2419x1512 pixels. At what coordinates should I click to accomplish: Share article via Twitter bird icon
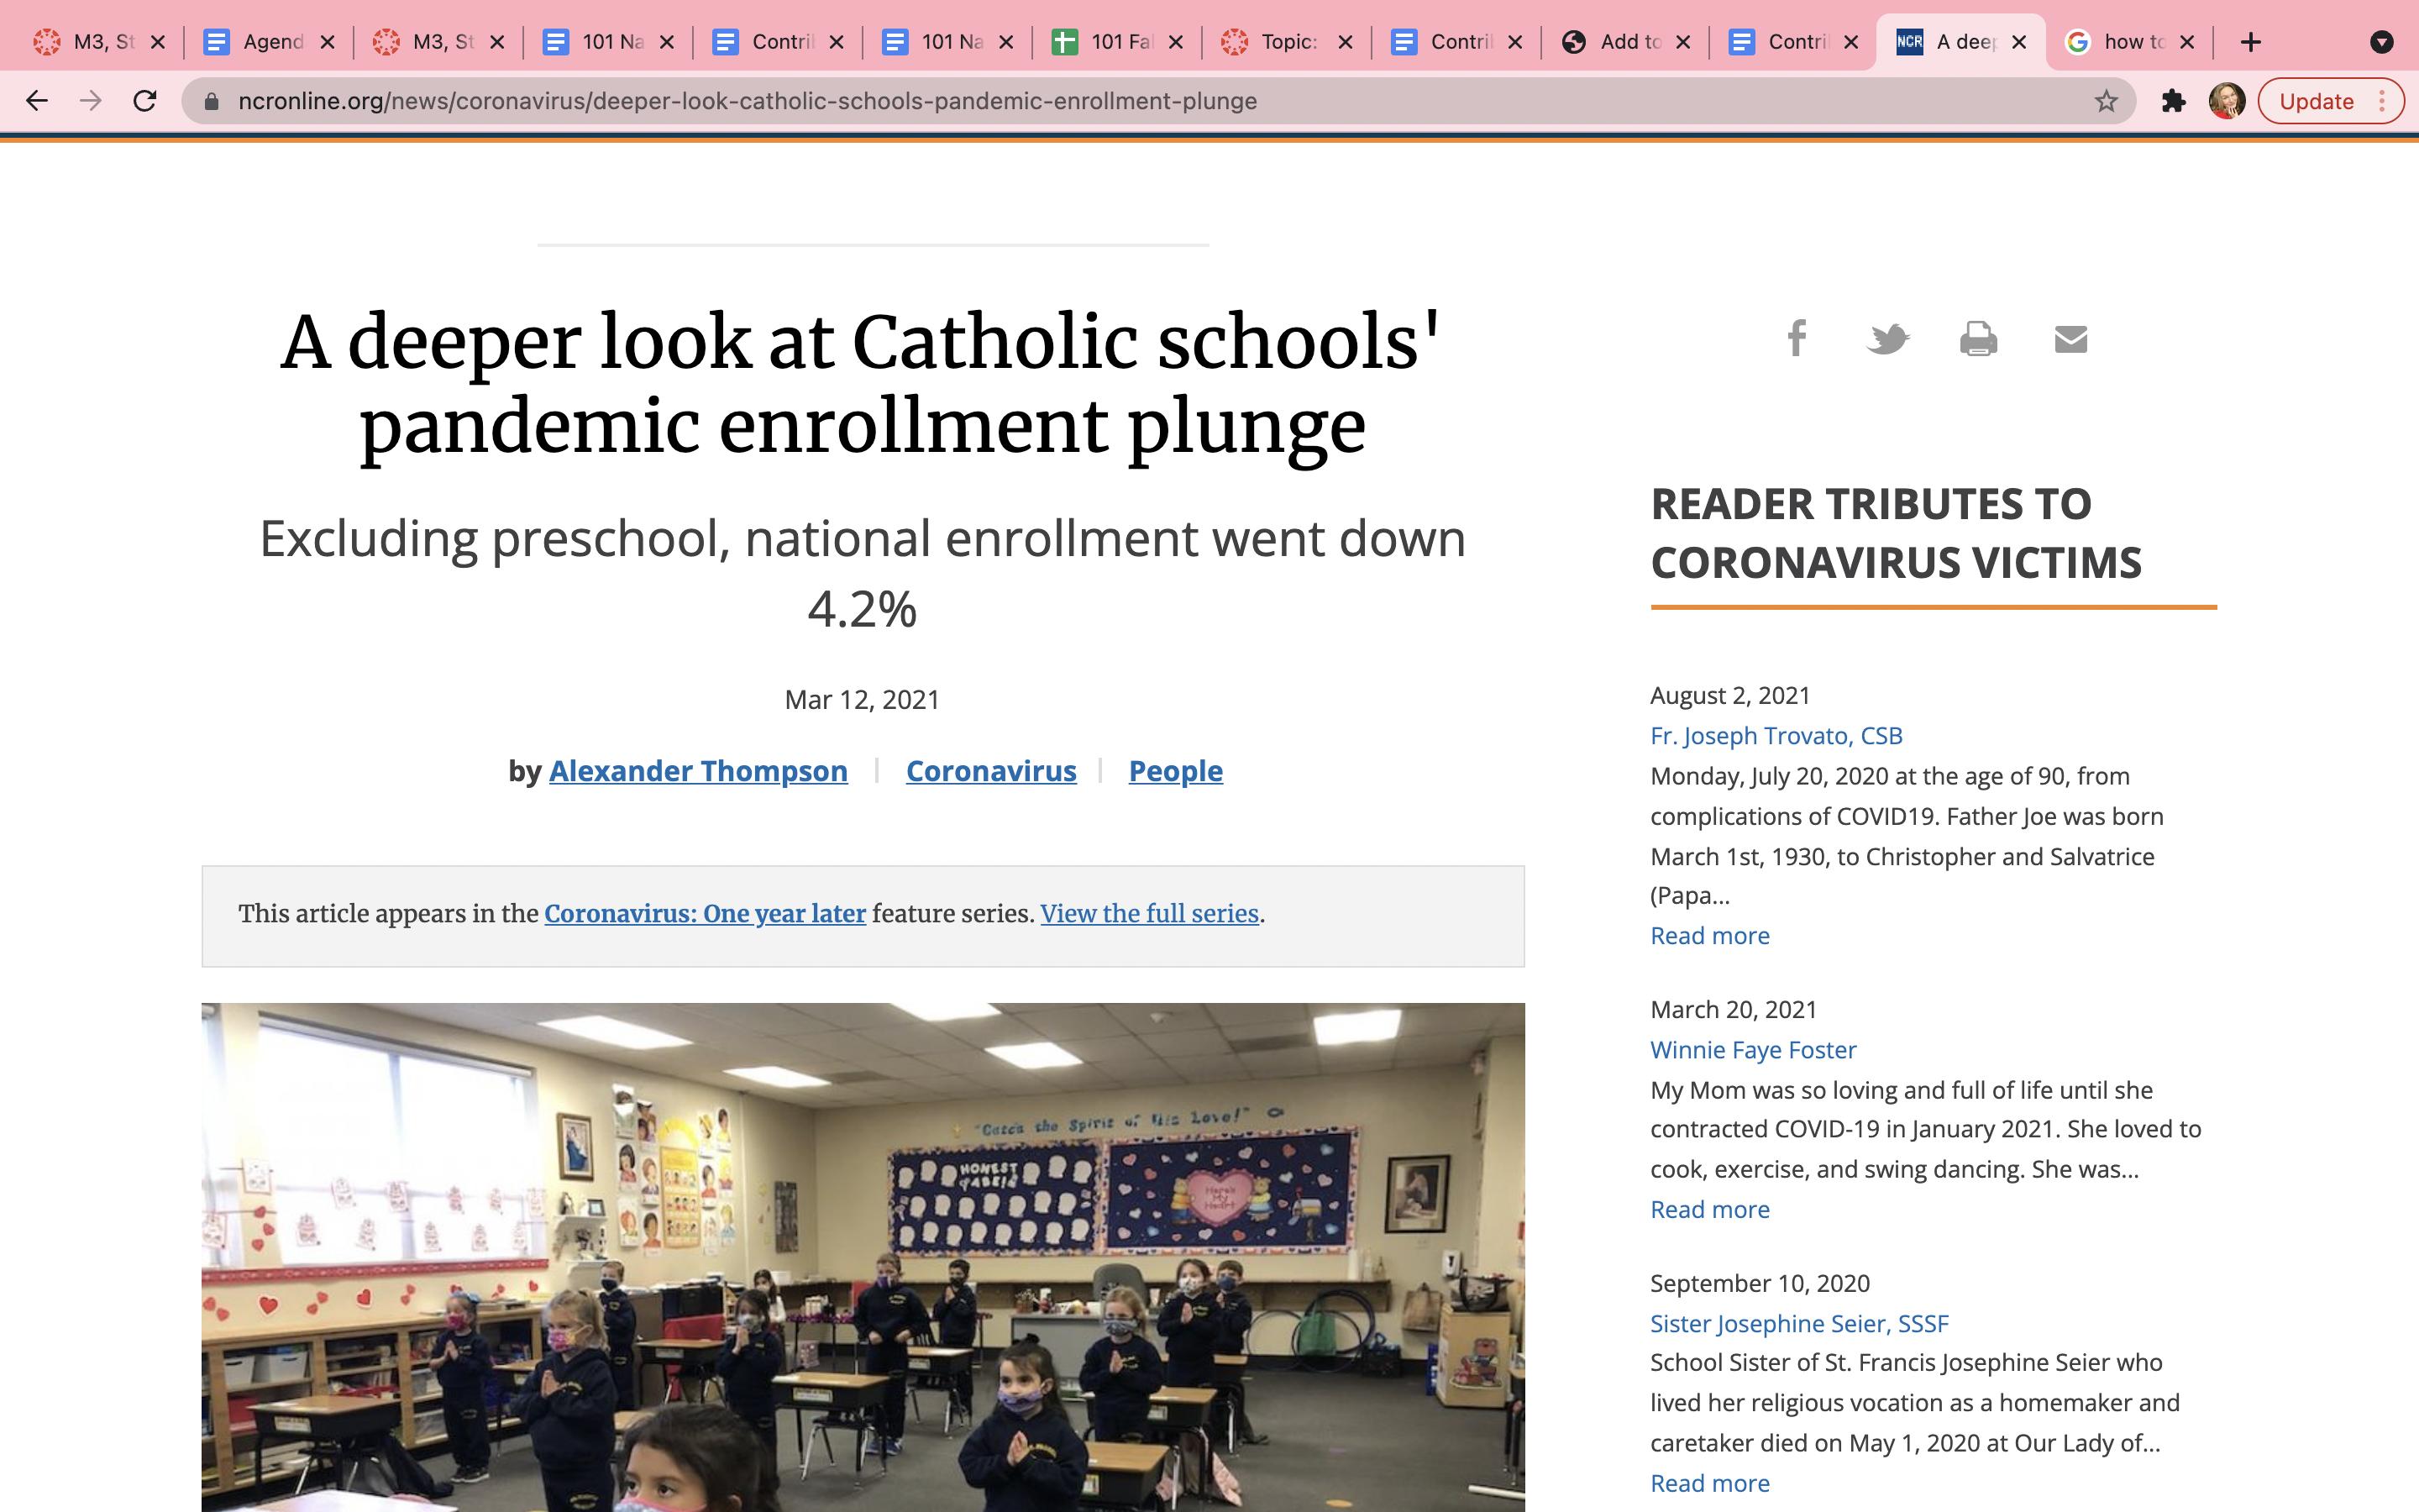[x=1887, y=339]
